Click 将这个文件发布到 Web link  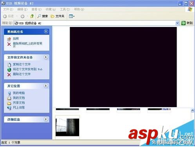pyautogui.click(x=28, y=69)
